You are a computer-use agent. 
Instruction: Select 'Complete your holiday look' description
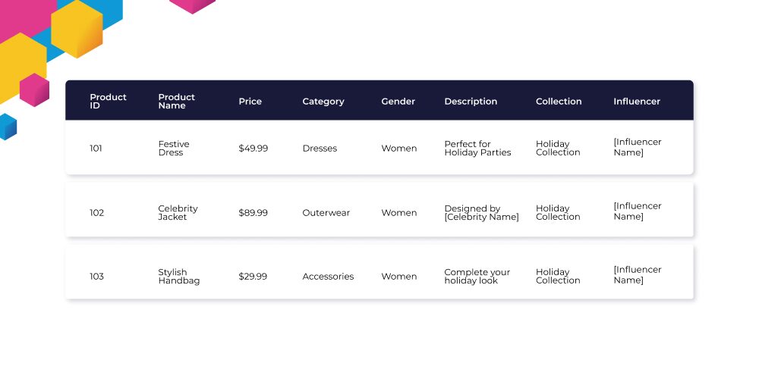point(477,277)
